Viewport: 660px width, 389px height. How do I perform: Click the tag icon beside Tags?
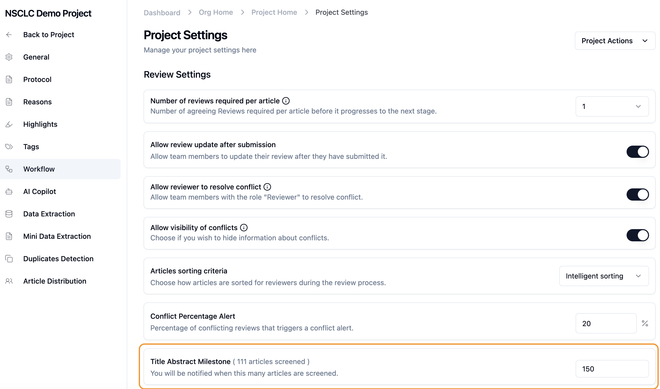pyautogui.click(x=9, y=147)
